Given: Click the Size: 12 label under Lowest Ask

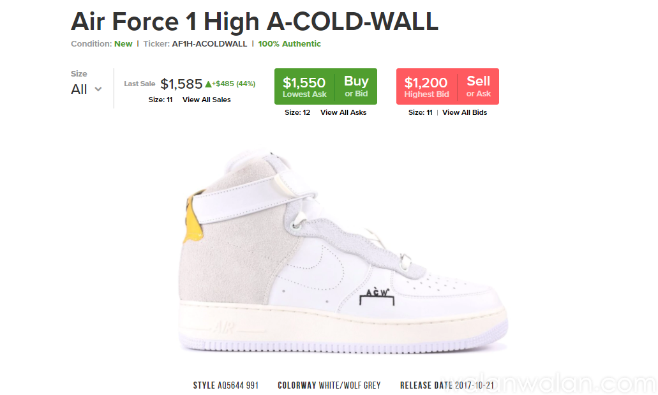Looking at the screenshot, I should (297, 112).
